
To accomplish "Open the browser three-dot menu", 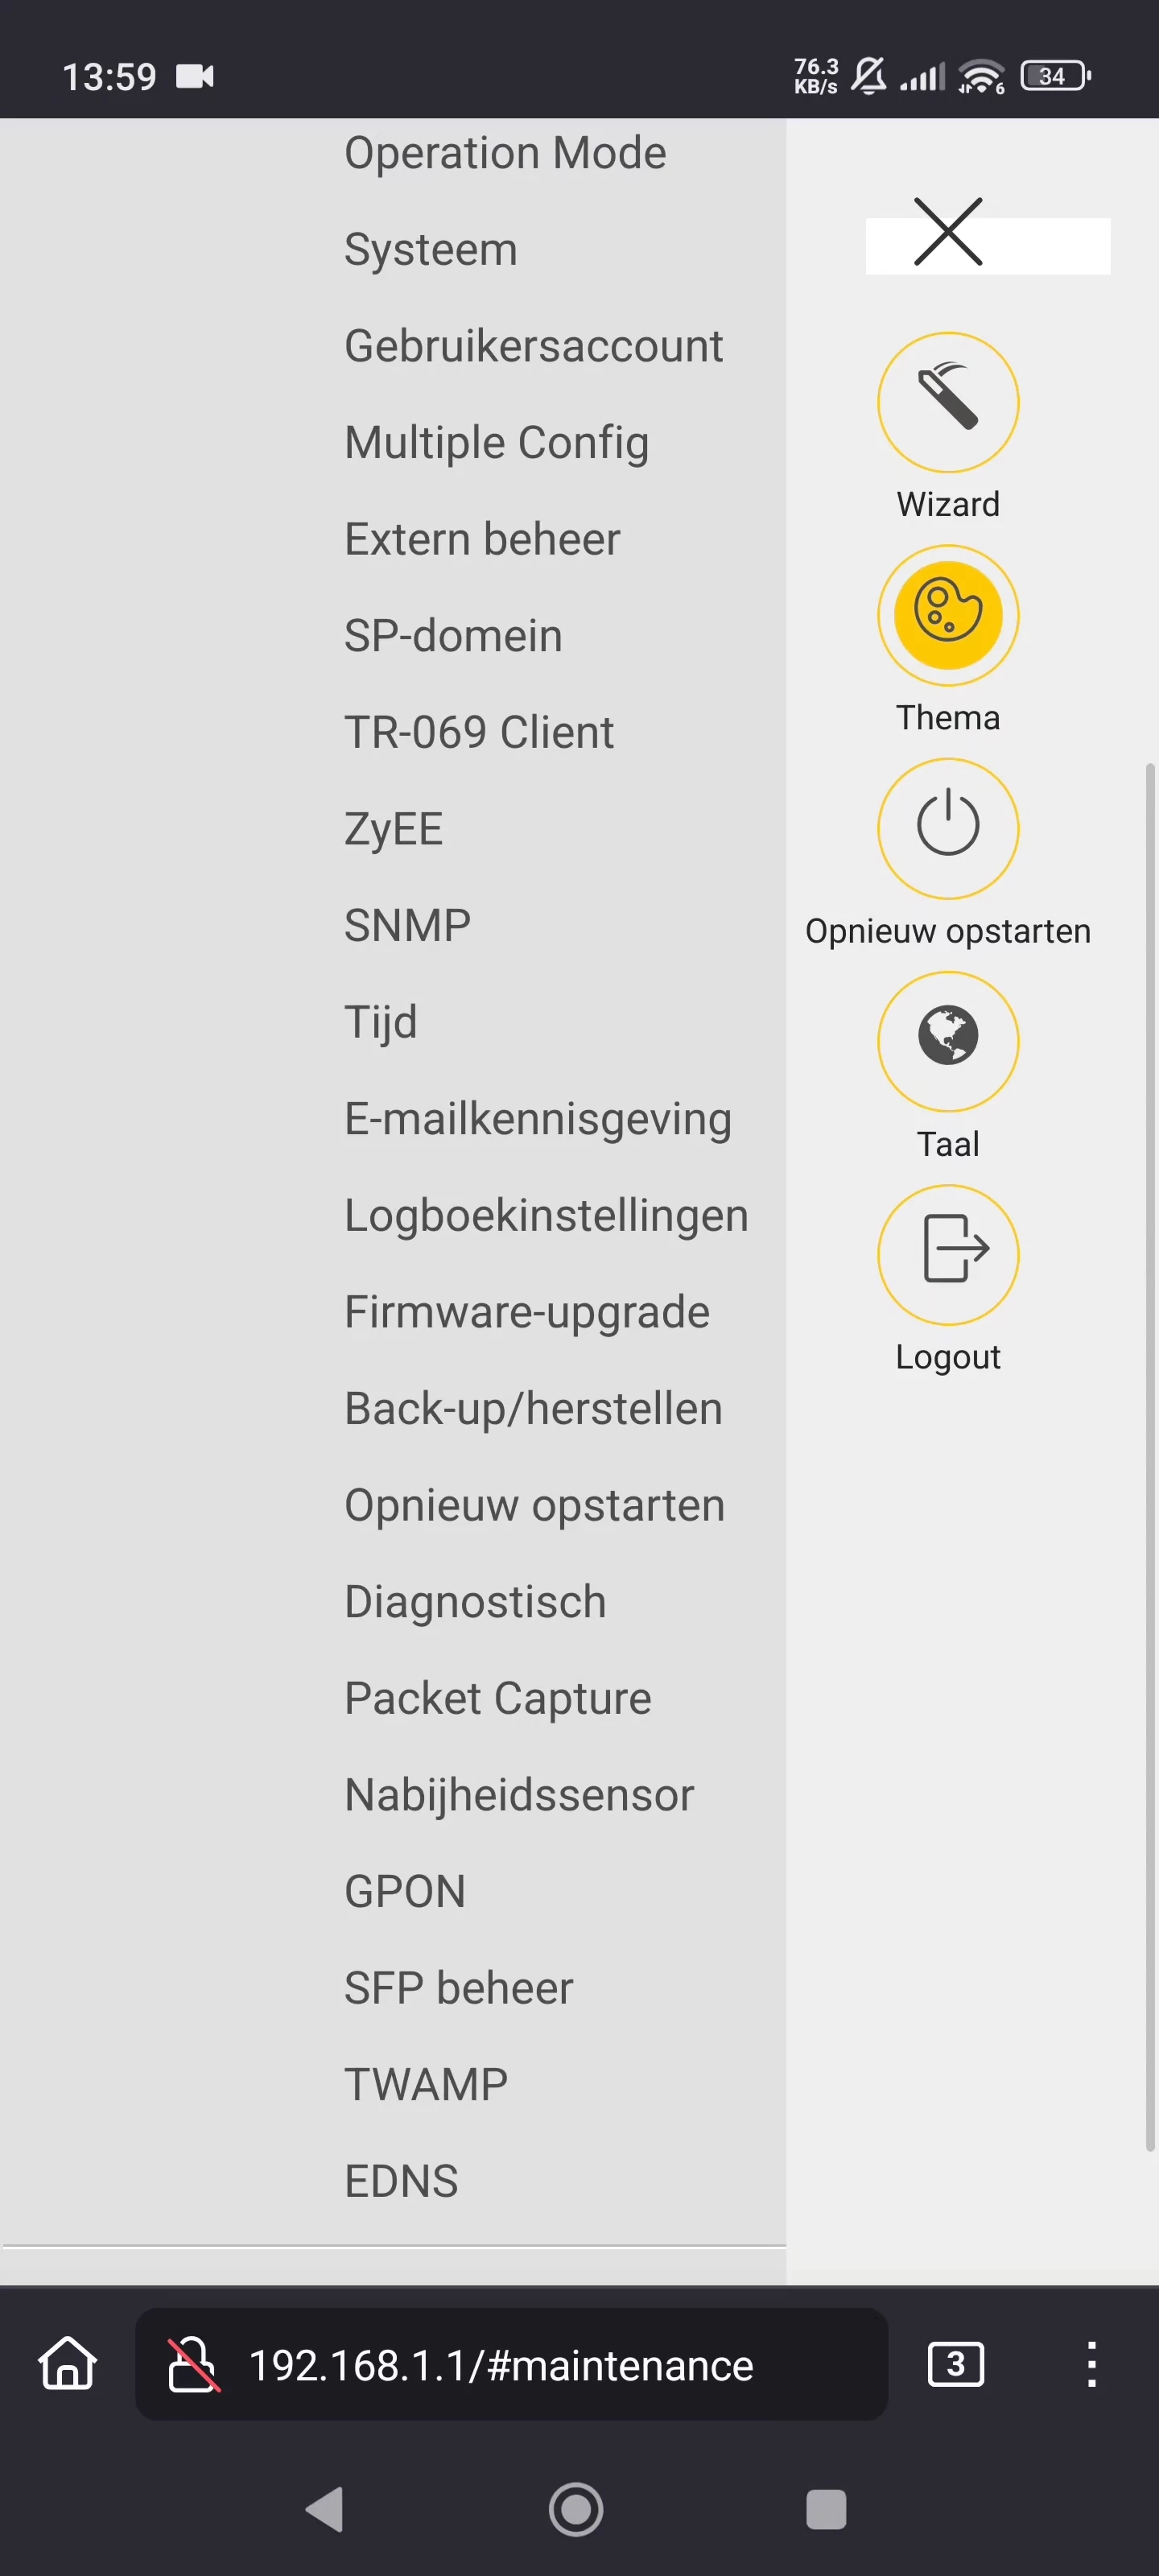I will click(1091, 2364).
